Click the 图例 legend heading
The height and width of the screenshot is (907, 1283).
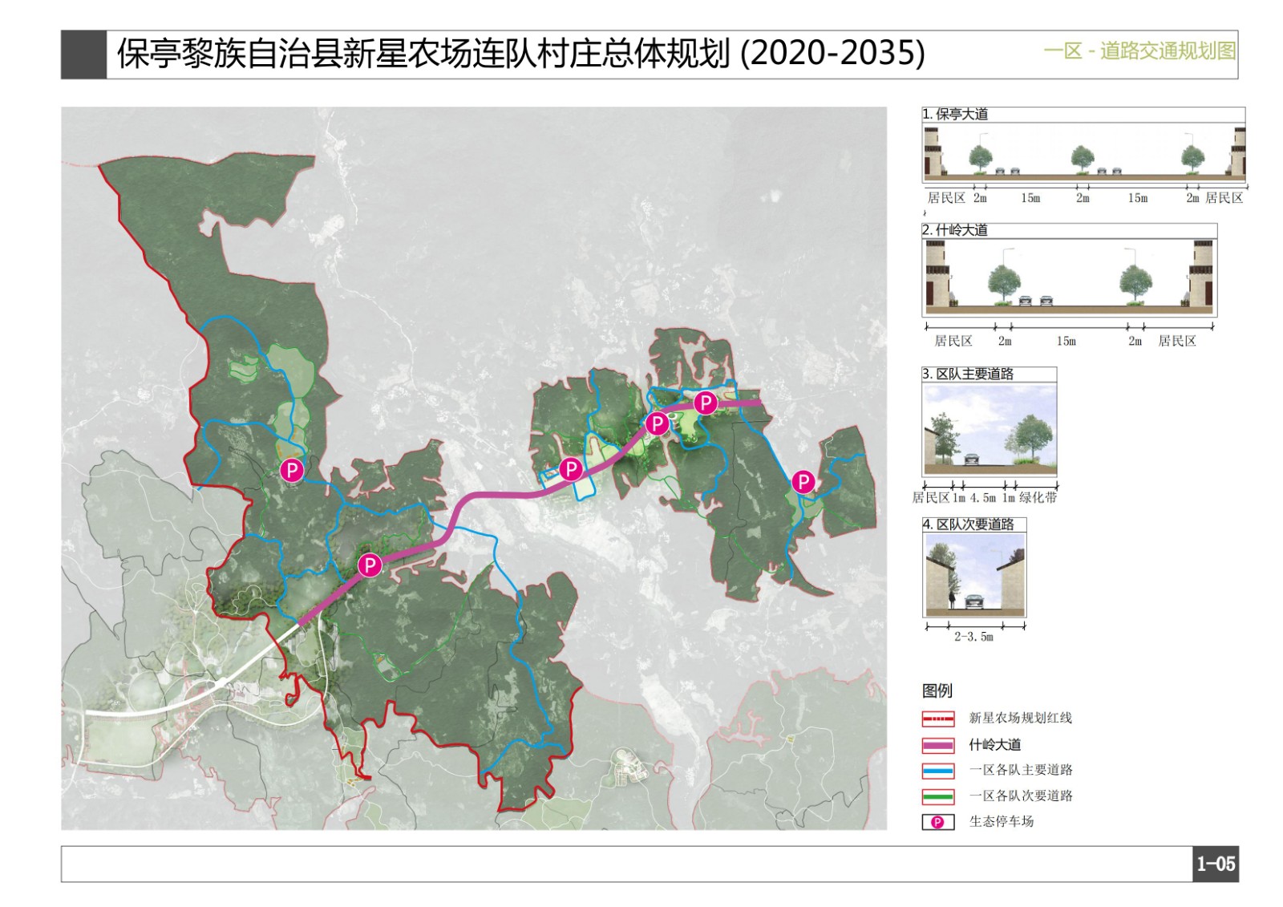click(x=937, y=690)
